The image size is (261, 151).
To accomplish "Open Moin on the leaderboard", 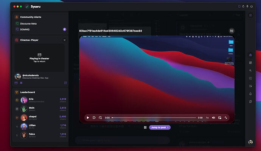I will (x=40, y=109).
